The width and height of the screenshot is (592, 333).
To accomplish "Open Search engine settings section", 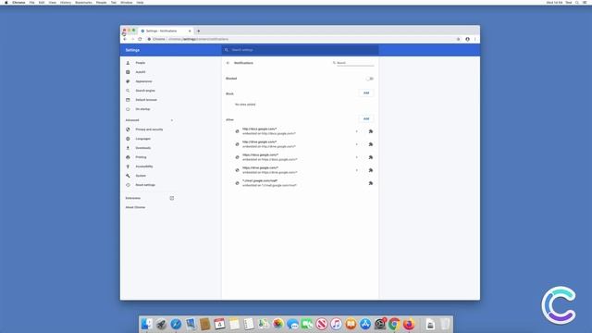I will point(145,91).
